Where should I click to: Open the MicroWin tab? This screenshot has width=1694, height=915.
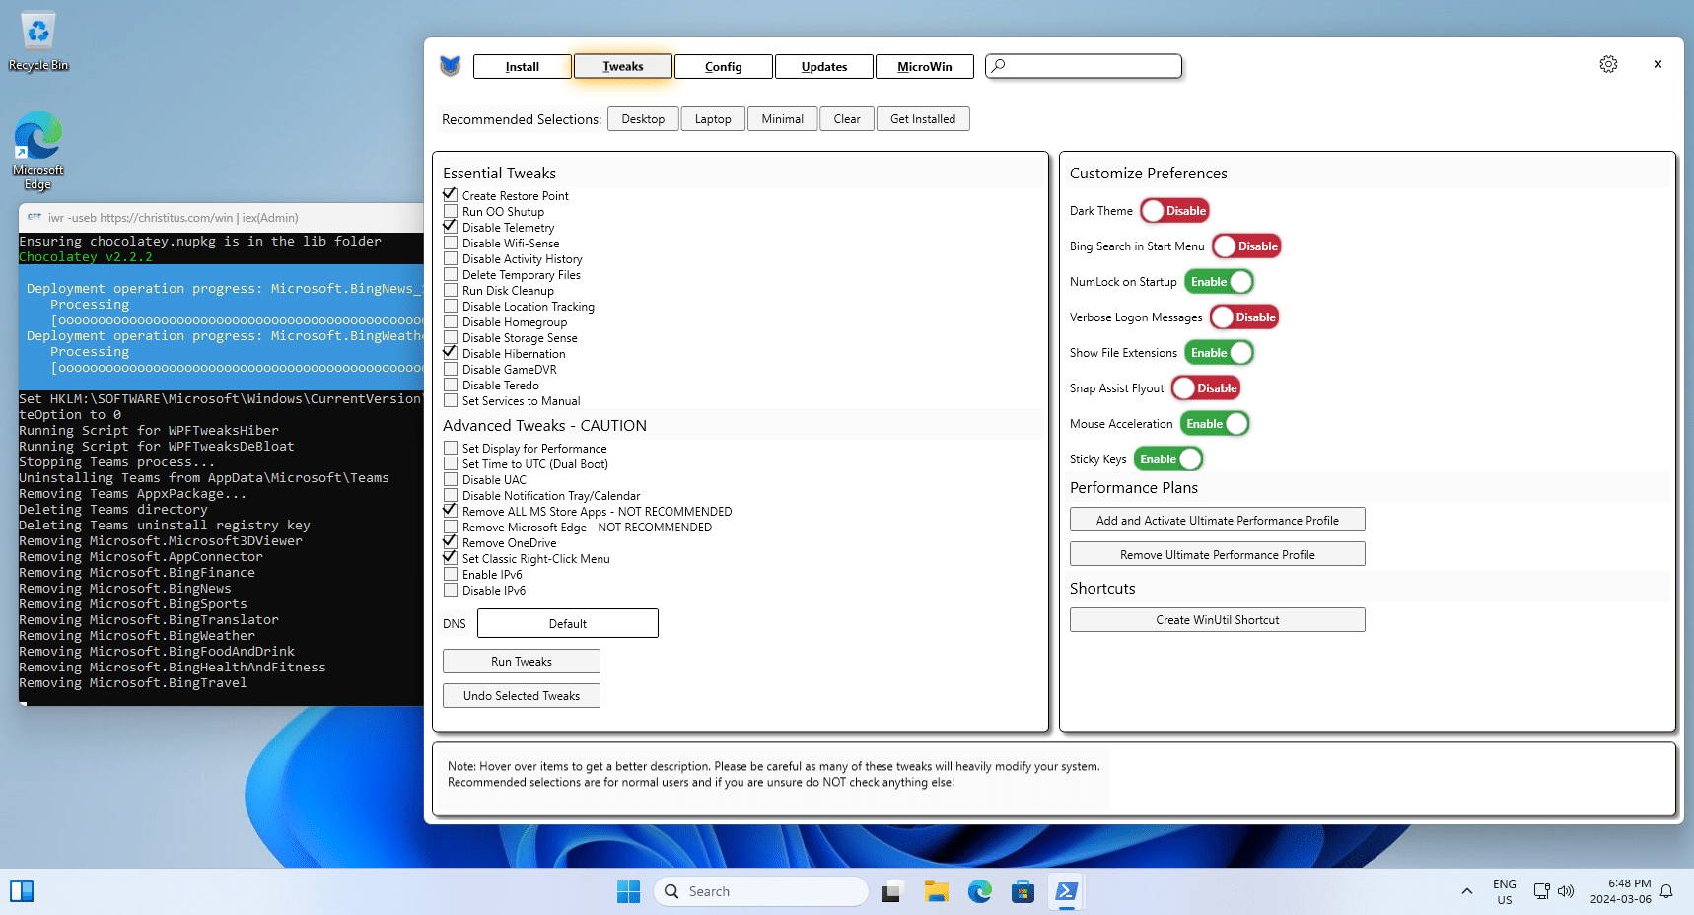point(924,66)
